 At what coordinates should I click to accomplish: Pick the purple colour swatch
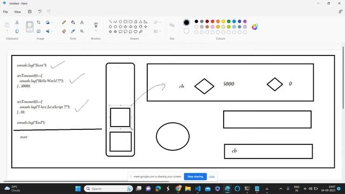tap(245, 22)
